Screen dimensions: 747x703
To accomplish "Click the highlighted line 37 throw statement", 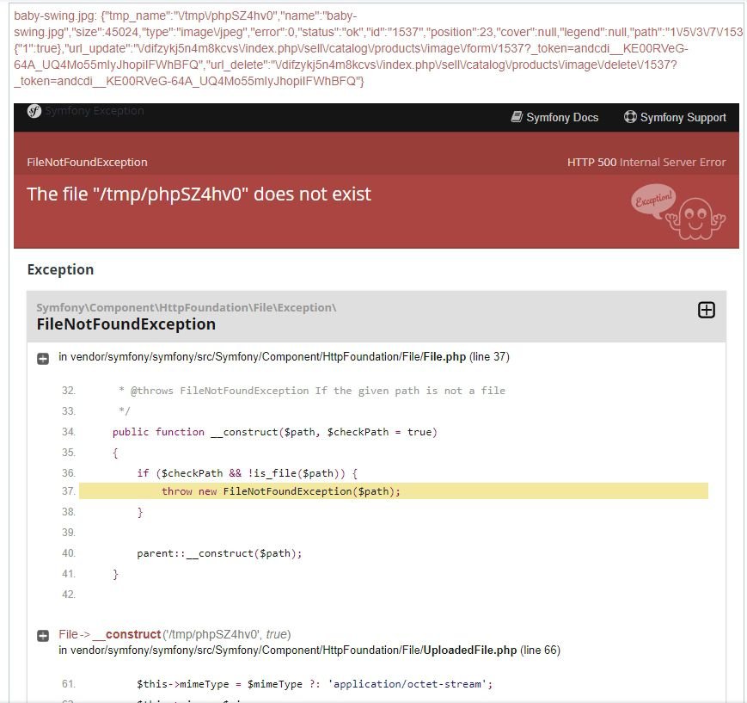I will point(394,491).
